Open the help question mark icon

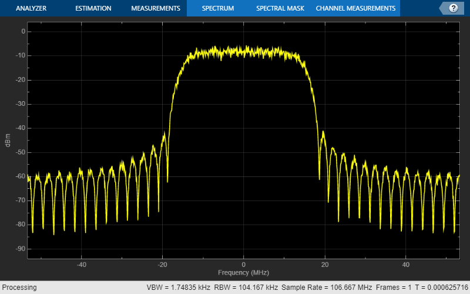(453, 8)
